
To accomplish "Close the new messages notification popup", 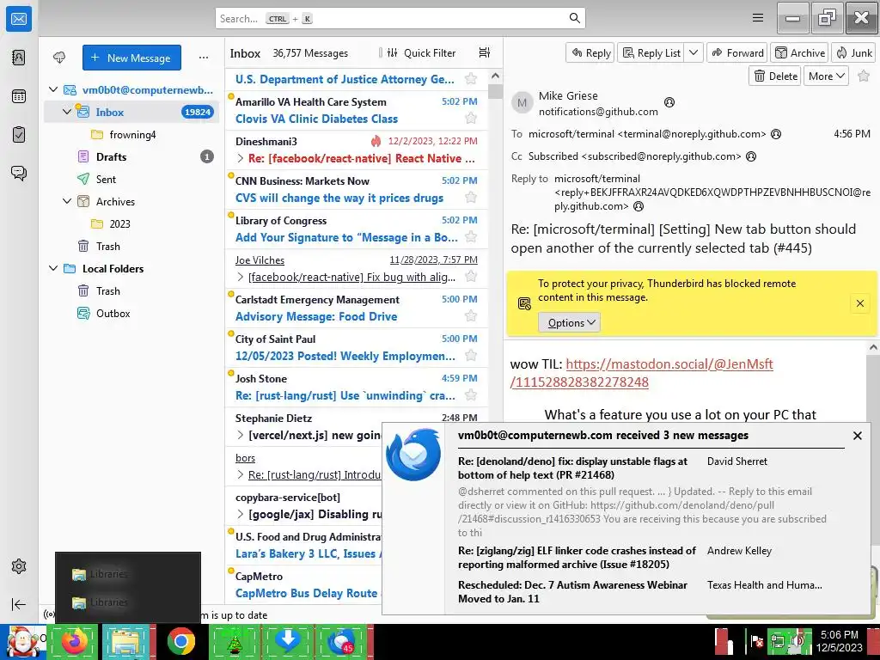I will pyautogui.click(x=857, y=435).
